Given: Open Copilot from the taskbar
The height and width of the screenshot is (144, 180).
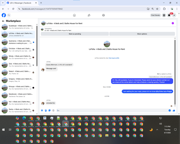Looking at the screenshot, I should (17, 118).
